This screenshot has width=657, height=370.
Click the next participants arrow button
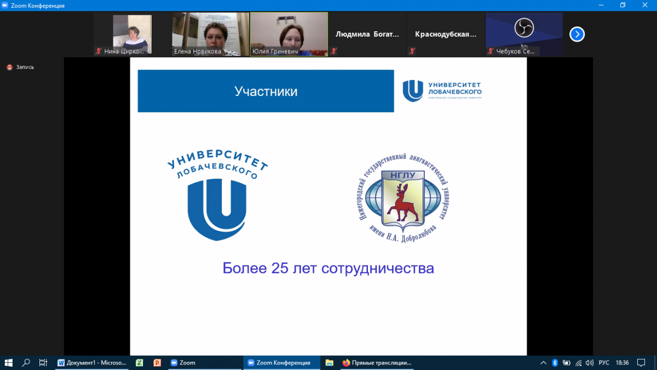(577, 34)
